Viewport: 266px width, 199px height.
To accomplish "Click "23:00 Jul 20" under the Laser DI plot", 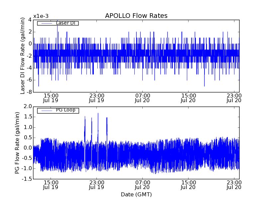I will click(x=234, y=98).
